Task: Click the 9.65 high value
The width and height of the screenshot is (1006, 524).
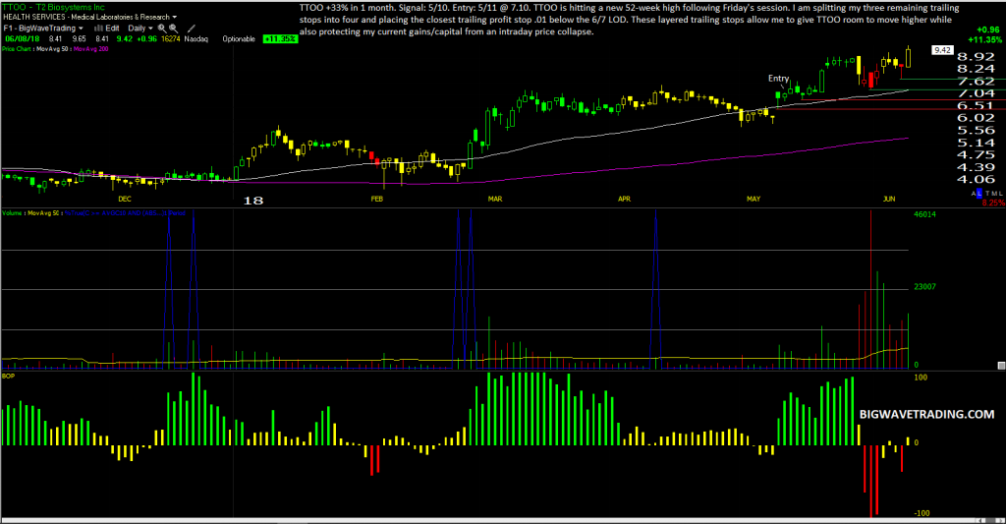Action: [x=79, y=38]
